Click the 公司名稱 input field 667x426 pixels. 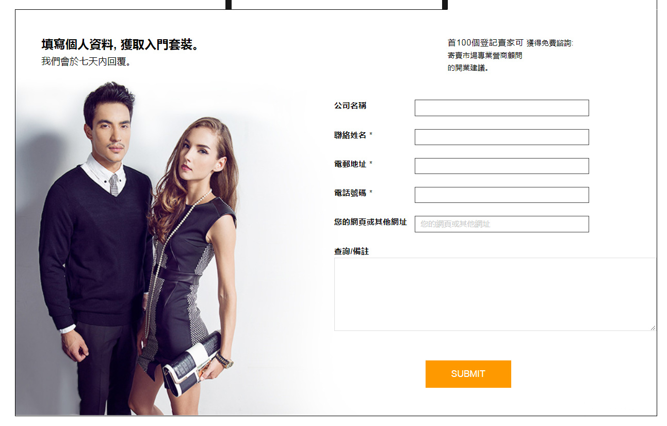tap(501, 108)
